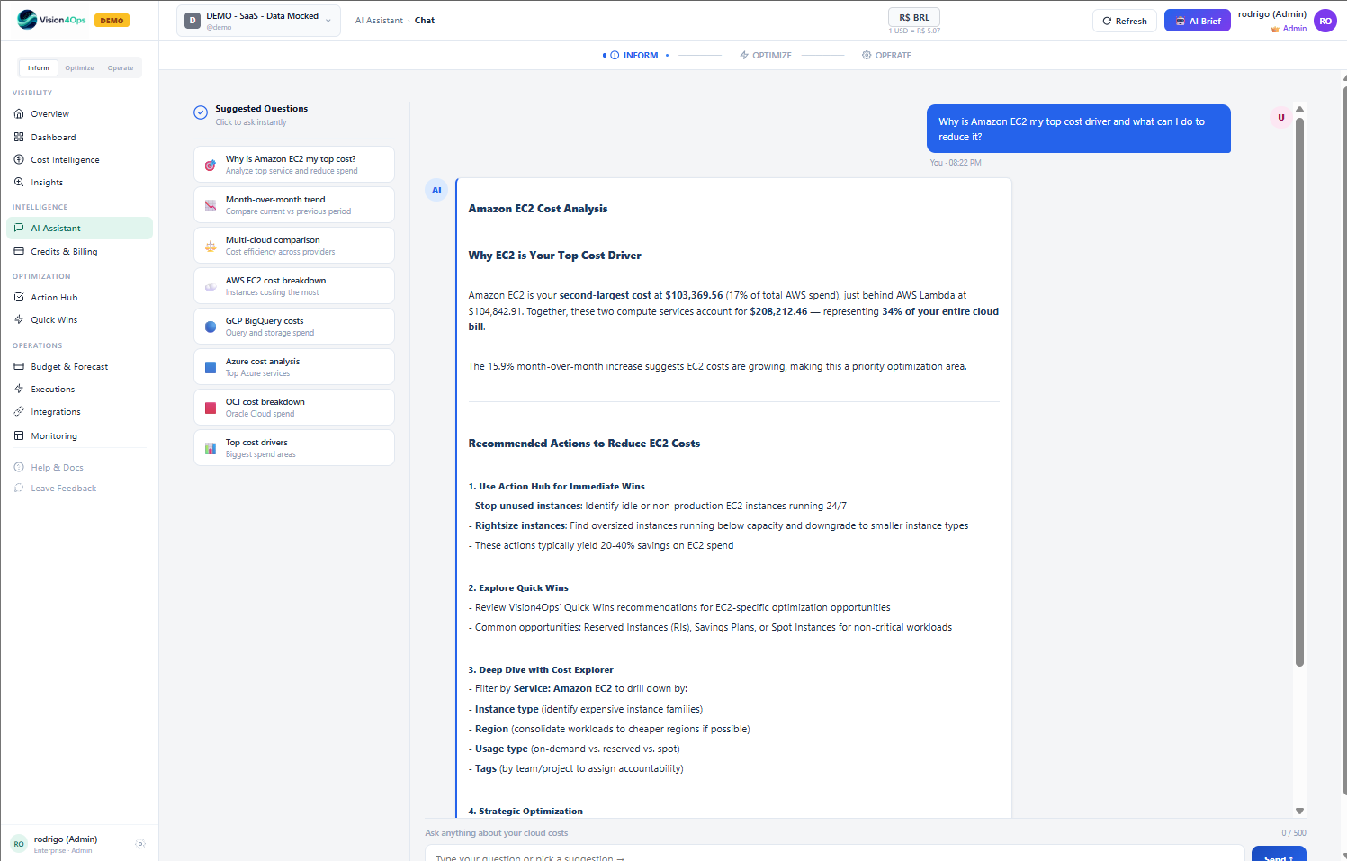This screenshot has width=1347, height=861.
Task: Click the Multi-cloud comparison scale icon
Action: (x=210, y=246)
